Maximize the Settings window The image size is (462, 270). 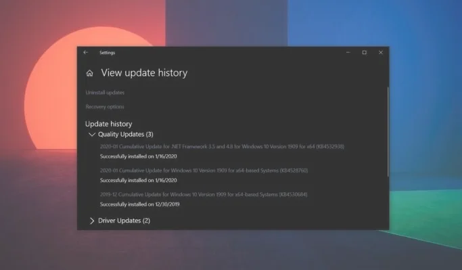click(365, 53)
